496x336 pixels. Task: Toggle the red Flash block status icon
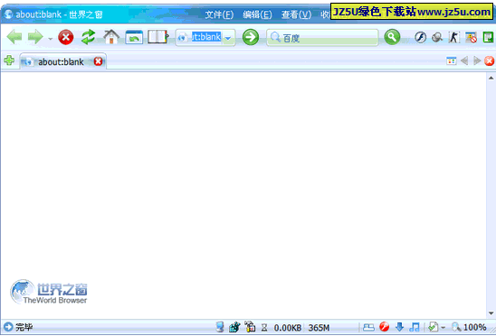[x=385, y=327]
